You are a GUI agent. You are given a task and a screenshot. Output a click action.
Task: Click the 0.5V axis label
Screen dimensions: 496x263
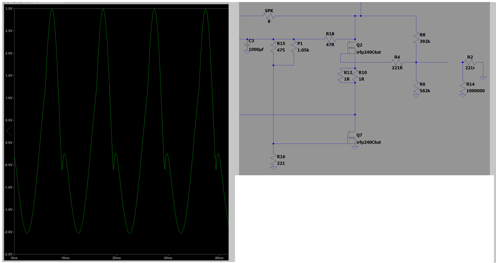tap(9, 120)
